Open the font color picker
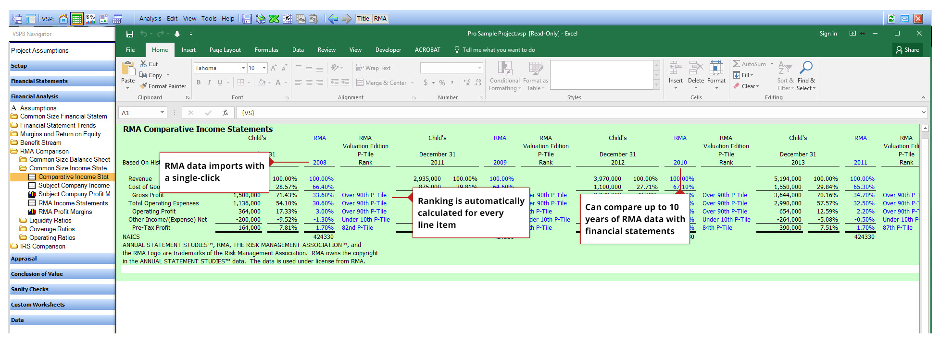 278,83
